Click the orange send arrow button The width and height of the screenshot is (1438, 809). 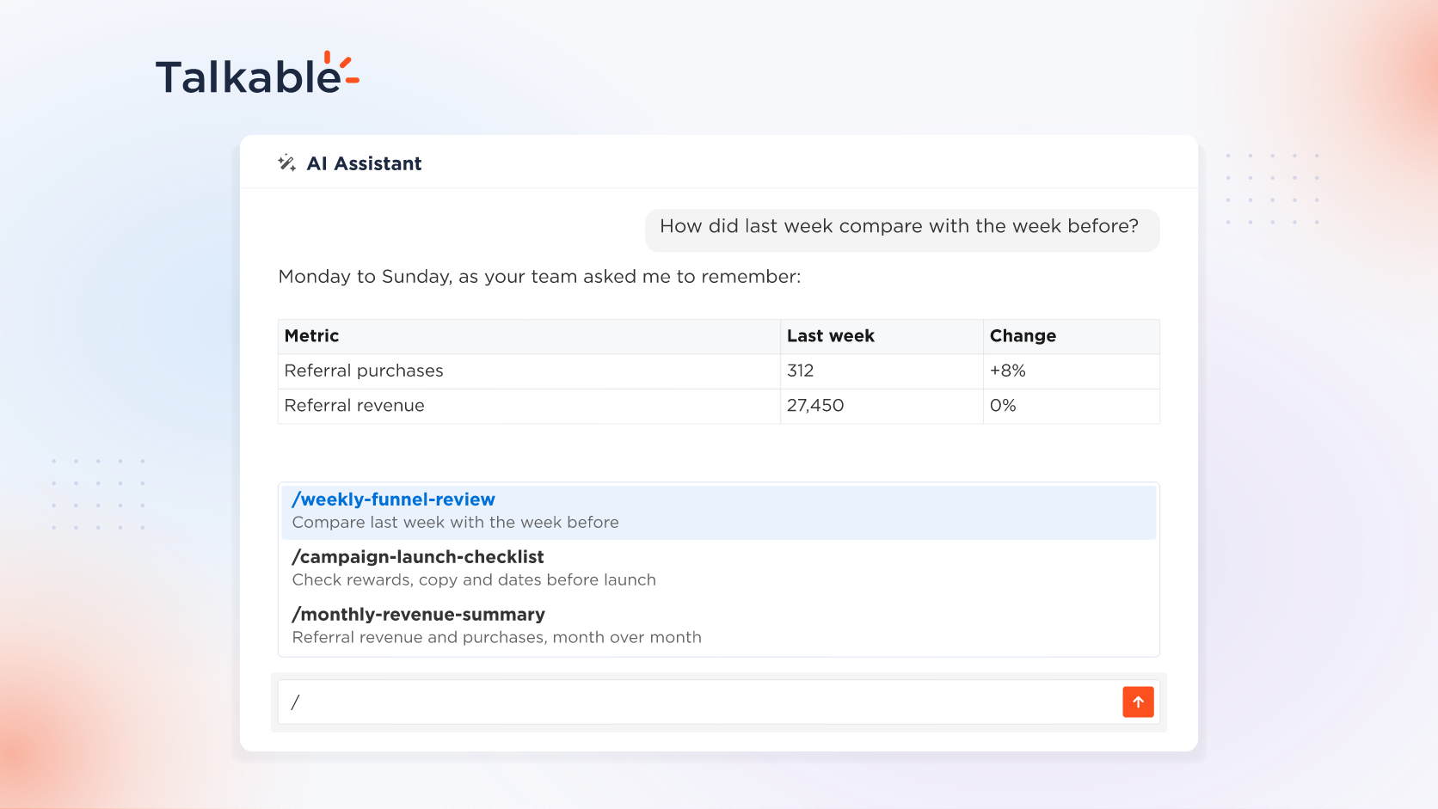(1138, 702)
